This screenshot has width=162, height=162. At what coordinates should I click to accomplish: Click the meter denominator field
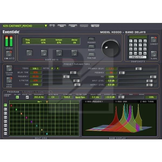58,68
